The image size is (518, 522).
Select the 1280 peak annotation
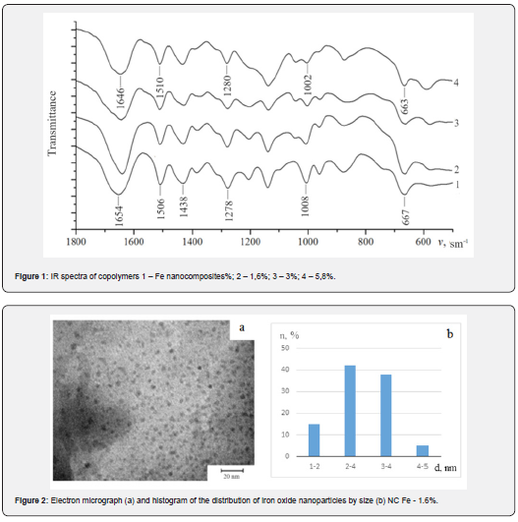click(x=227, y=86)
